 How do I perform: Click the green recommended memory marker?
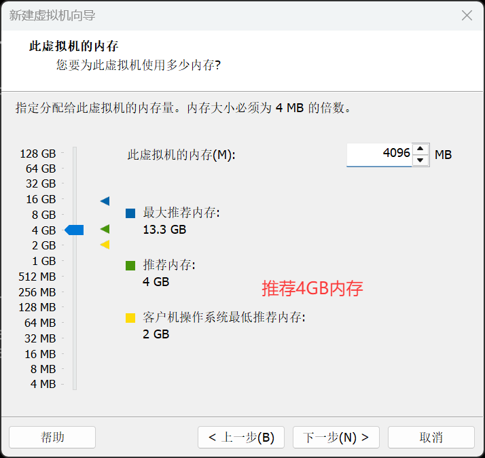[x=105, y=229]
